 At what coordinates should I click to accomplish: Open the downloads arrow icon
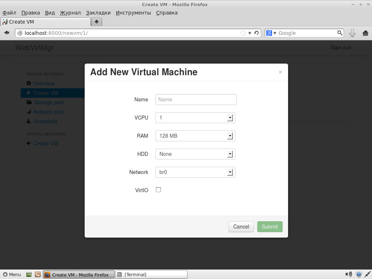352,33
